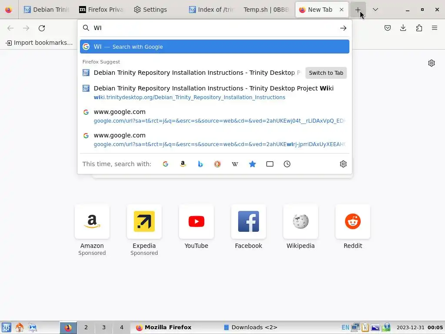Switch to the Index of /tri tab
Viewport: 445px width, 334px height.
tap(211, 10)
